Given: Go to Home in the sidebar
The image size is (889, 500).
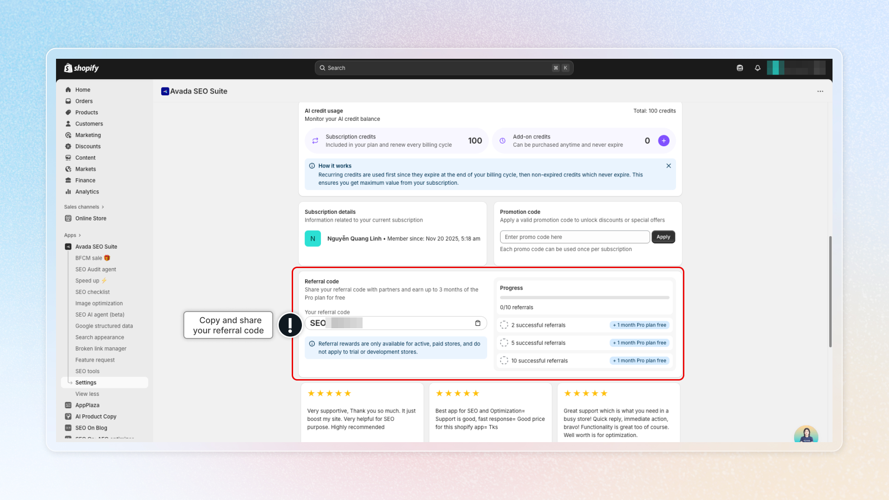Looking at the screenshot, I should click(x=82, y=90).
